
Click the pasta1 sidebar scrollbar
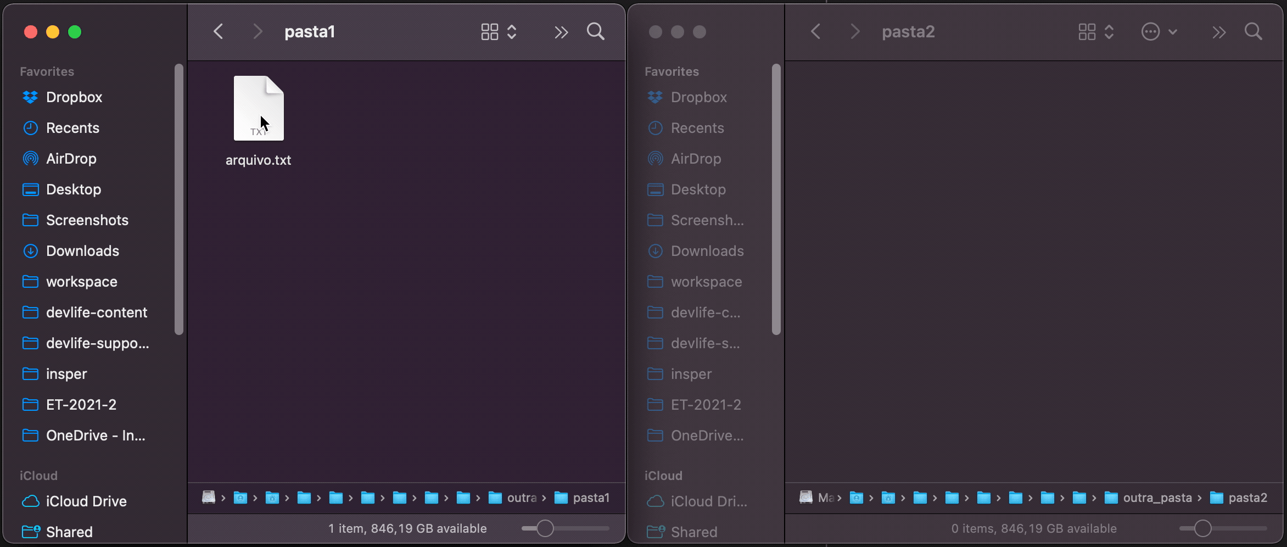pyautogui.click(x=178, y=199)
